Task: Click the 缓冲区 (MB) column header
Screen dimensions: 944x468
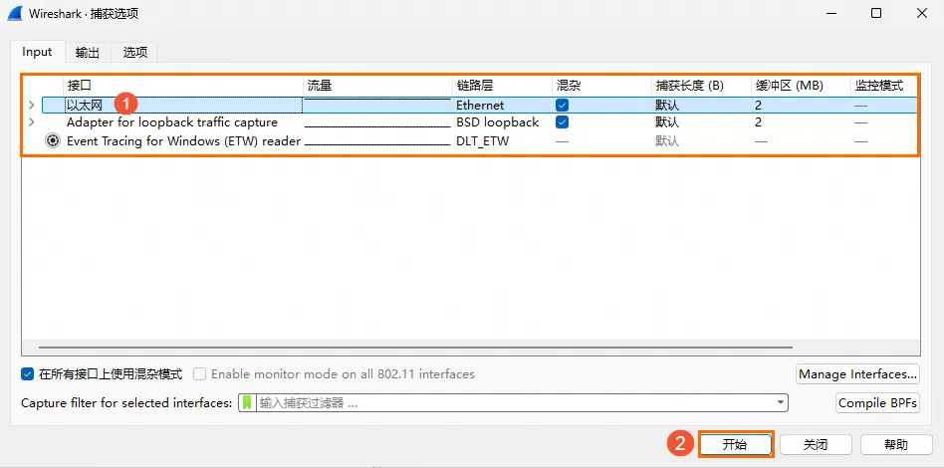Action: [801, 86]
